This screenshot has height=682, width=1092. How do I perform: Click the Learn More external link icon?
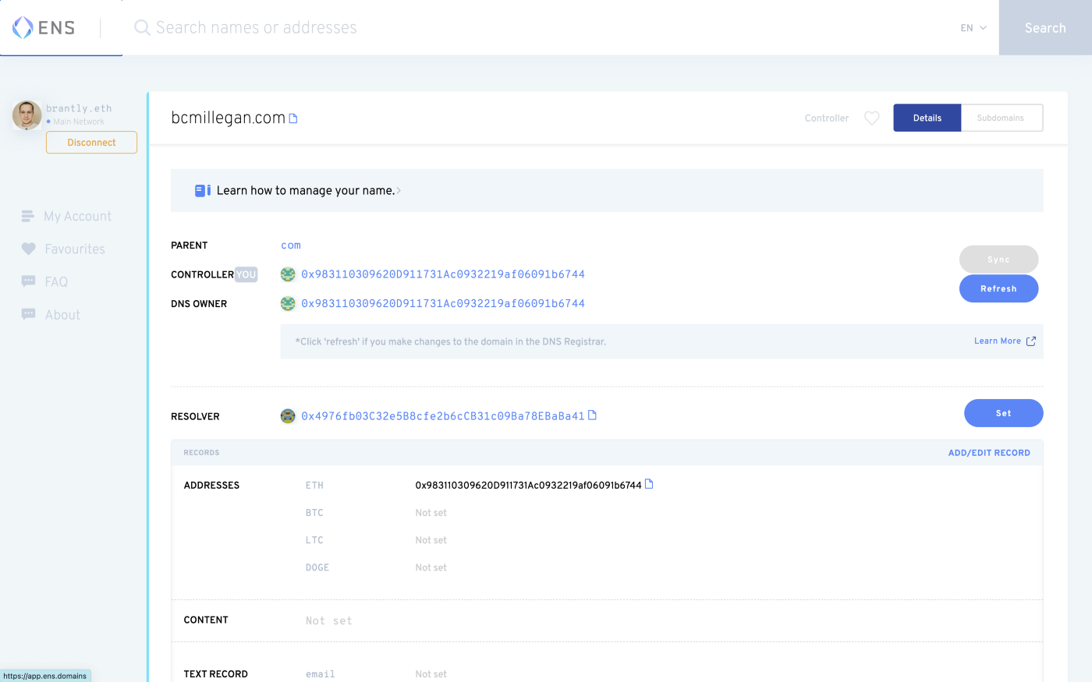pos(1030,341)
